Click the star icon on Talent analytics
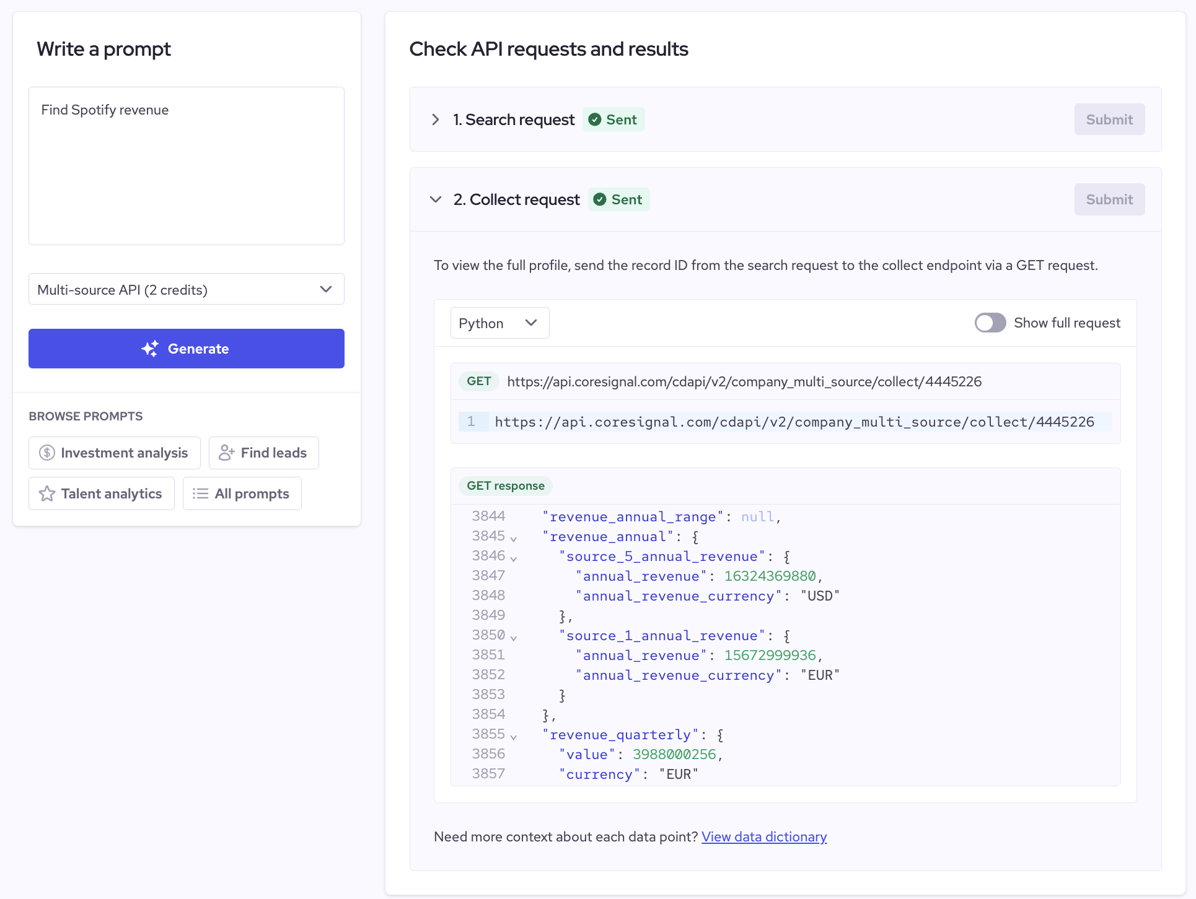This screenshot has width=1196, height=899. click(x=47, y=493)
